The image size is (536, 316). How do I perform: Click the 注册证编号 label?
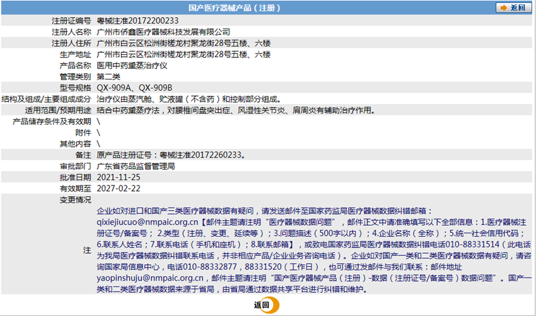coord(71,21)
